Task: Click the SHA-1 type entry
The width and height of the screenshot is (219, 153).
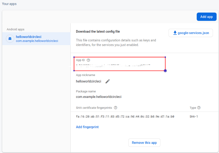Action: pos(194,116)
